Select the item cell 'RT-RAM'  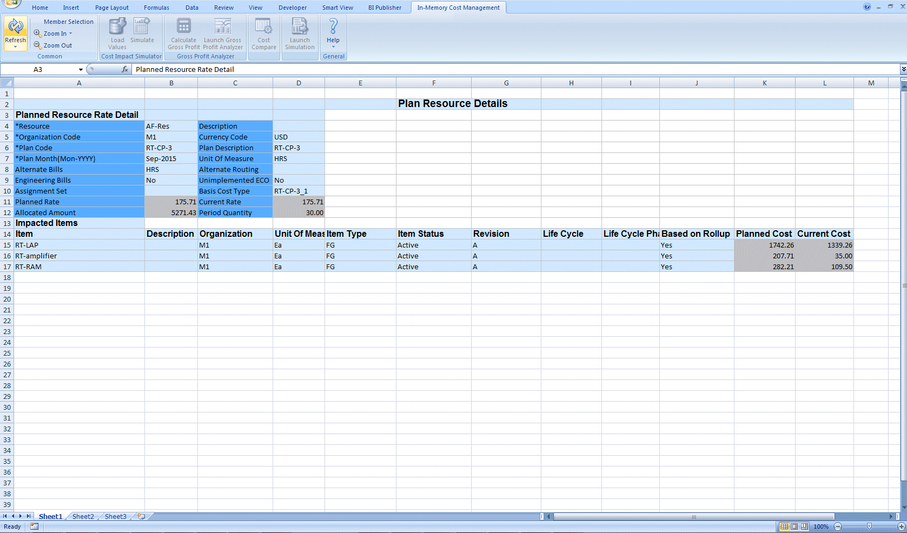click(x=79, y=266)
